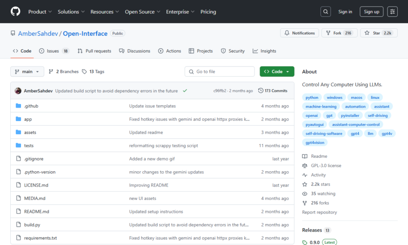Click the GitHub logo icon
The height and width of the screenshot is (245, 408).
point(15,12)
